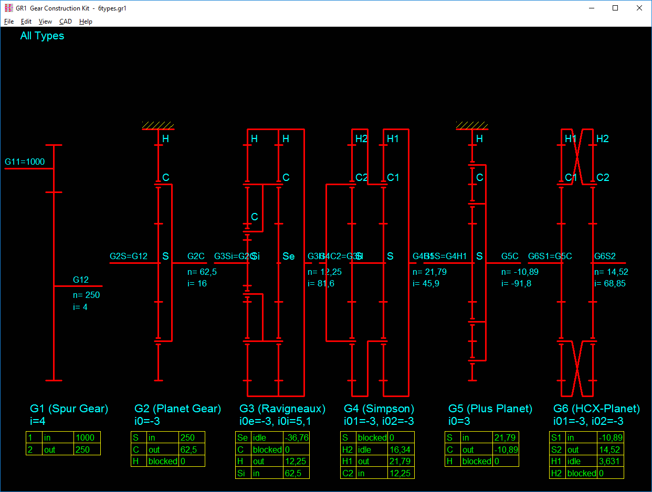Image resolution: width=652 pixels, height=492 pixels.
Task: Click the GR1 application icon in title bar
Action: pos(8,8)
